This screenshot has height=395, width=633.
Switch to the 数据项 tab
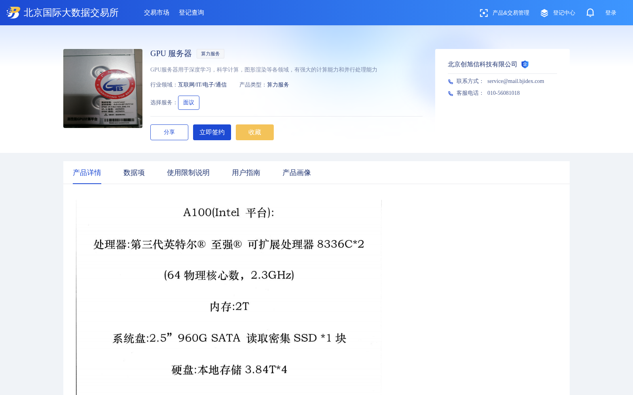pyautogui.click(x=134, y=173)
